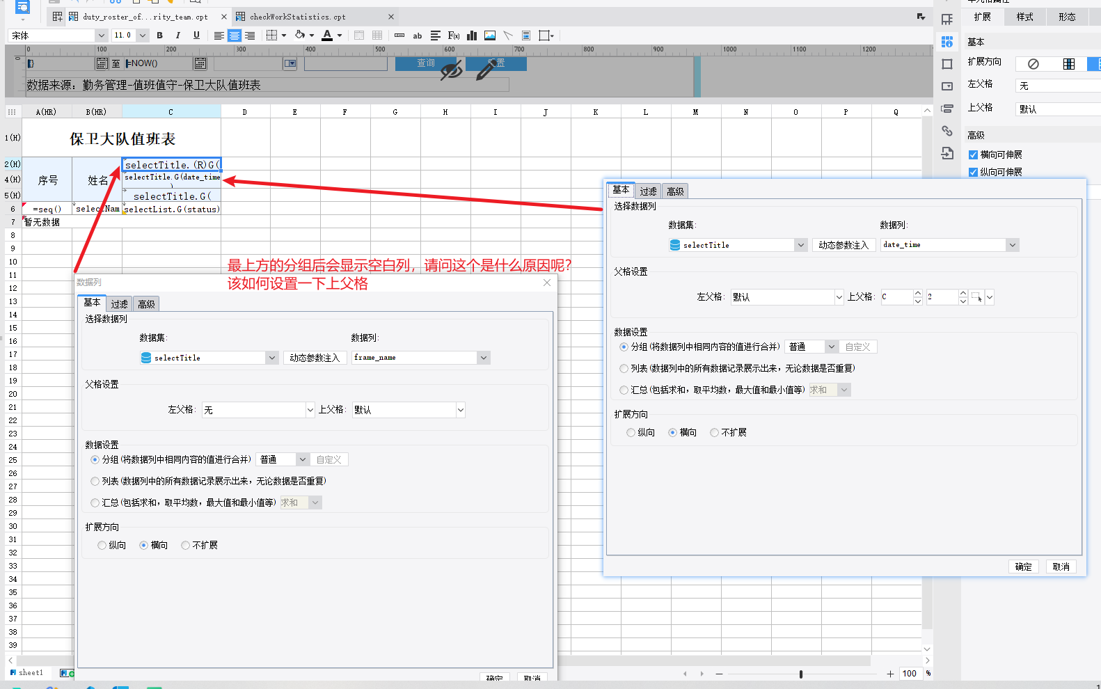Viewport: 1101px width, 689px height.
Task: Open the cell attributes sidebar panel
Action: pos(947,42)
